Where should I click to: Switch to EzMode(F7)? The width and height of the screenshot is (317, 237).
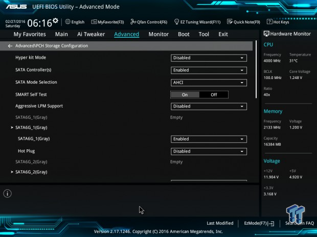(259, 223)
